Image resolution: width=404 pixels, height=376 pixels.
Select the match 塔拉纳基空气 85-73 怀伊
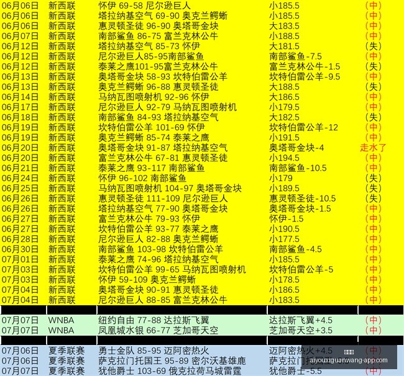point(149,46)
